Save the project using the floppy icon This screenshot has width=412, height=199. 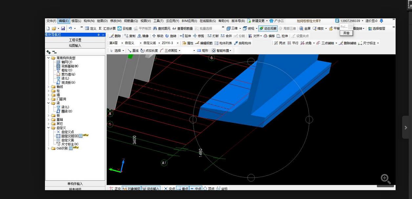[63, 29]
